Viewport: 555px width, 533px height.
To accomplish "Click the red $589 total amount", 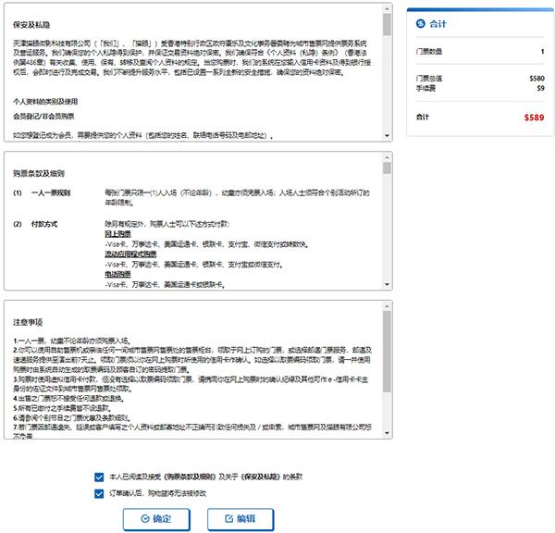I will tap(533, 118).
